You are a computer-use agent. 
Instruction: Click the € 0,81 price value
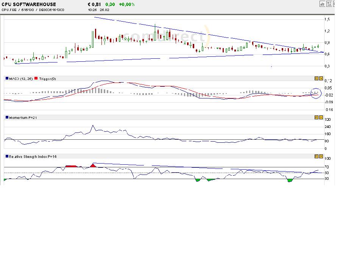tap(94, 4)
